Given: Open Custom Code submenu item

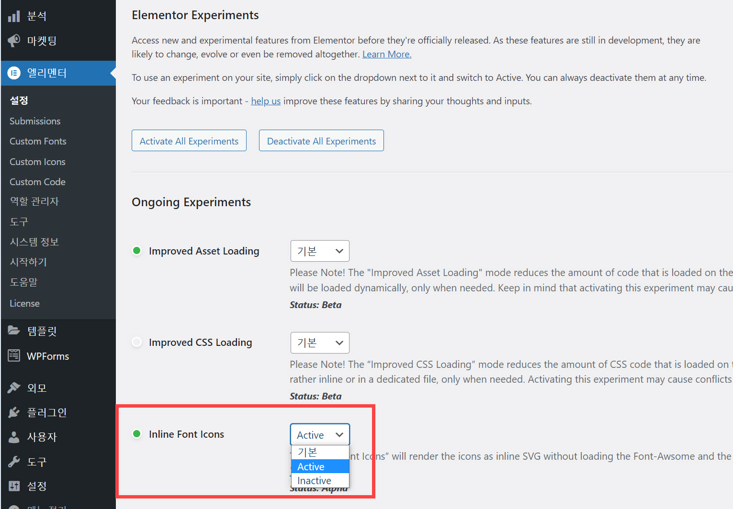Looking at the screenshot, I should 37,182.
